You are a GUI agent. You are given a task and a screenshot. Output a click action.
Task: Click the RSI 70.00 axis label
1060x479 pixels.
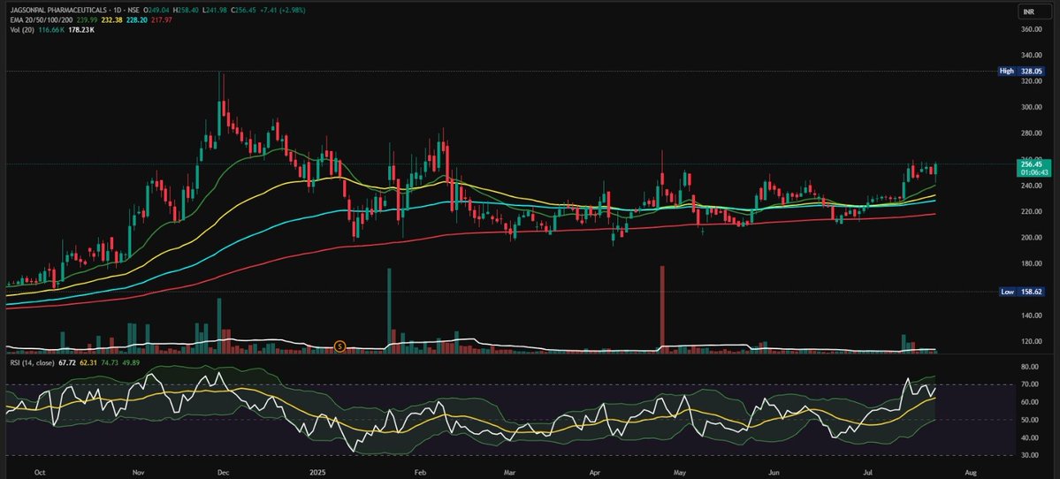(x=1030, y=385)
